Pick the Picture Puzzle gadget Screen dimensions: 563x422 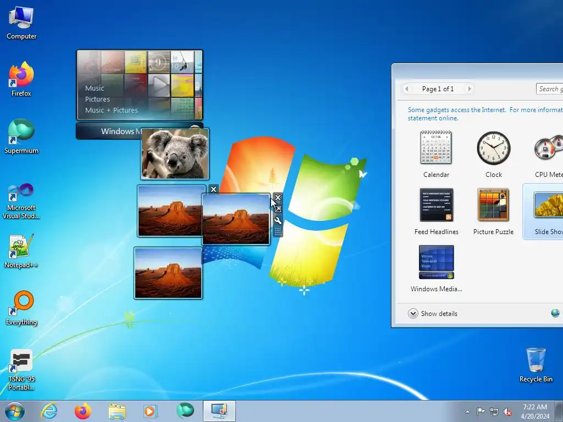(x=493, y=212)
